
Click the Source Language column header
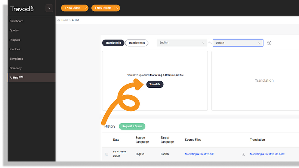(142, 140)
